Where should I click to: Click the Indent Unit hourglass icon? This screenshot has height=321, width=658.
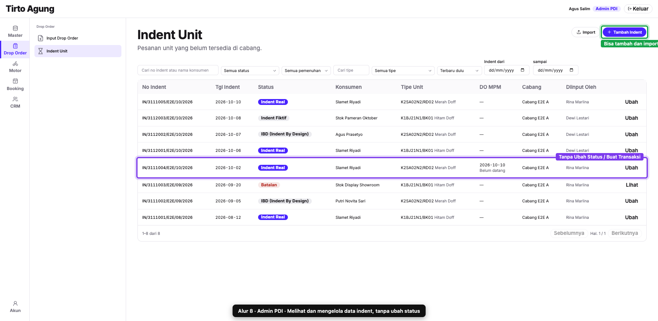pos(40,51)
